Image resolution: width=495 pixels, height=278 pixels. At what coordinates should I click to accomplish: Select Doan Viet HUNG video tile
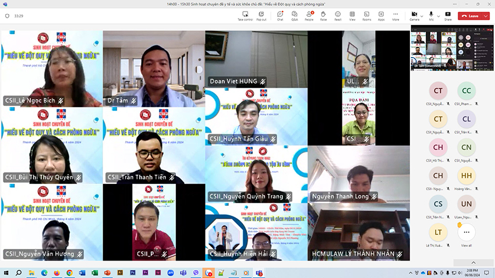click(256, 59)
